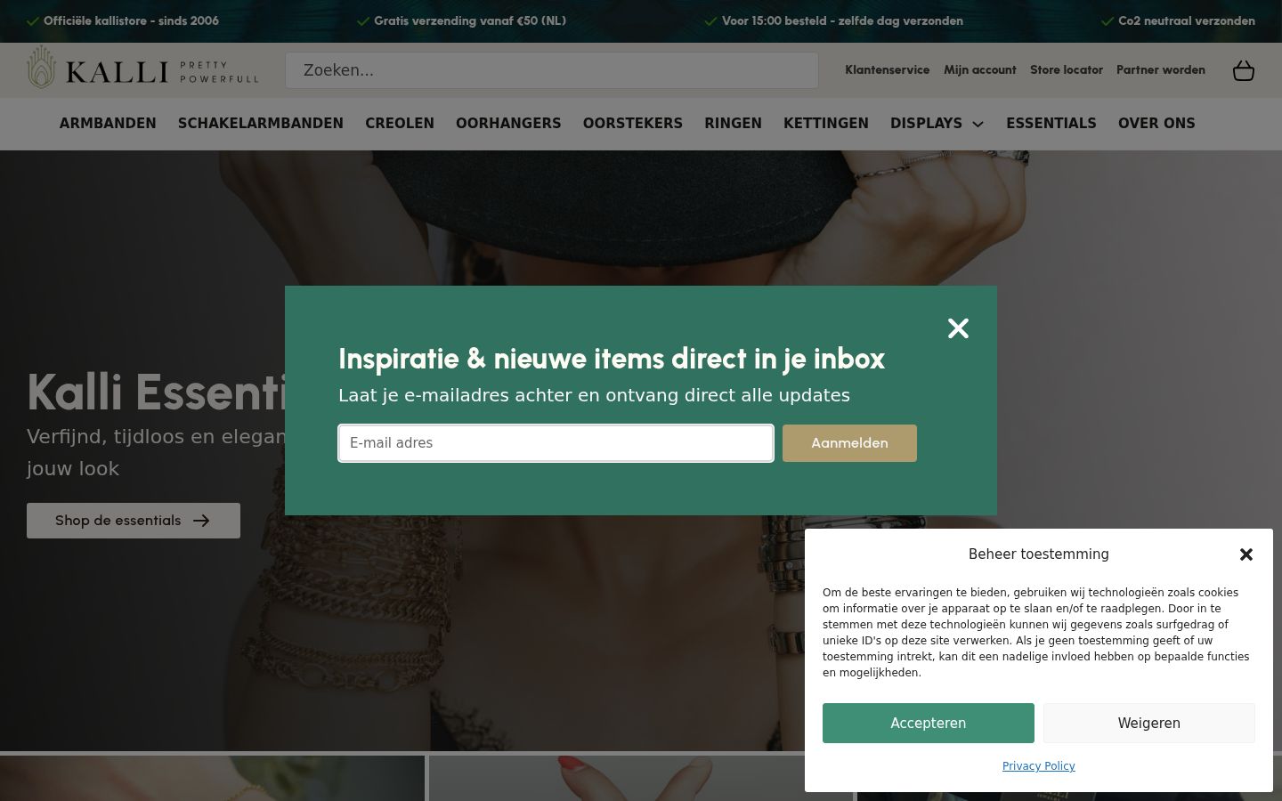The width and height of the screenshot is (1282, 801).
Task: Open the Over Ons page
Action: coord(1156,124)
